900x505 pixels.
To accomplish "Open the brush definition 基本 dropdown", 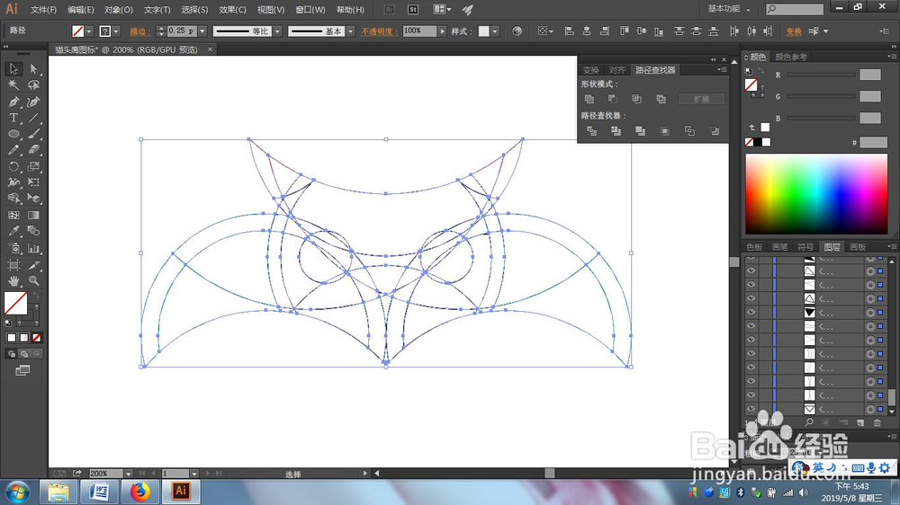I will coord(351,31).
